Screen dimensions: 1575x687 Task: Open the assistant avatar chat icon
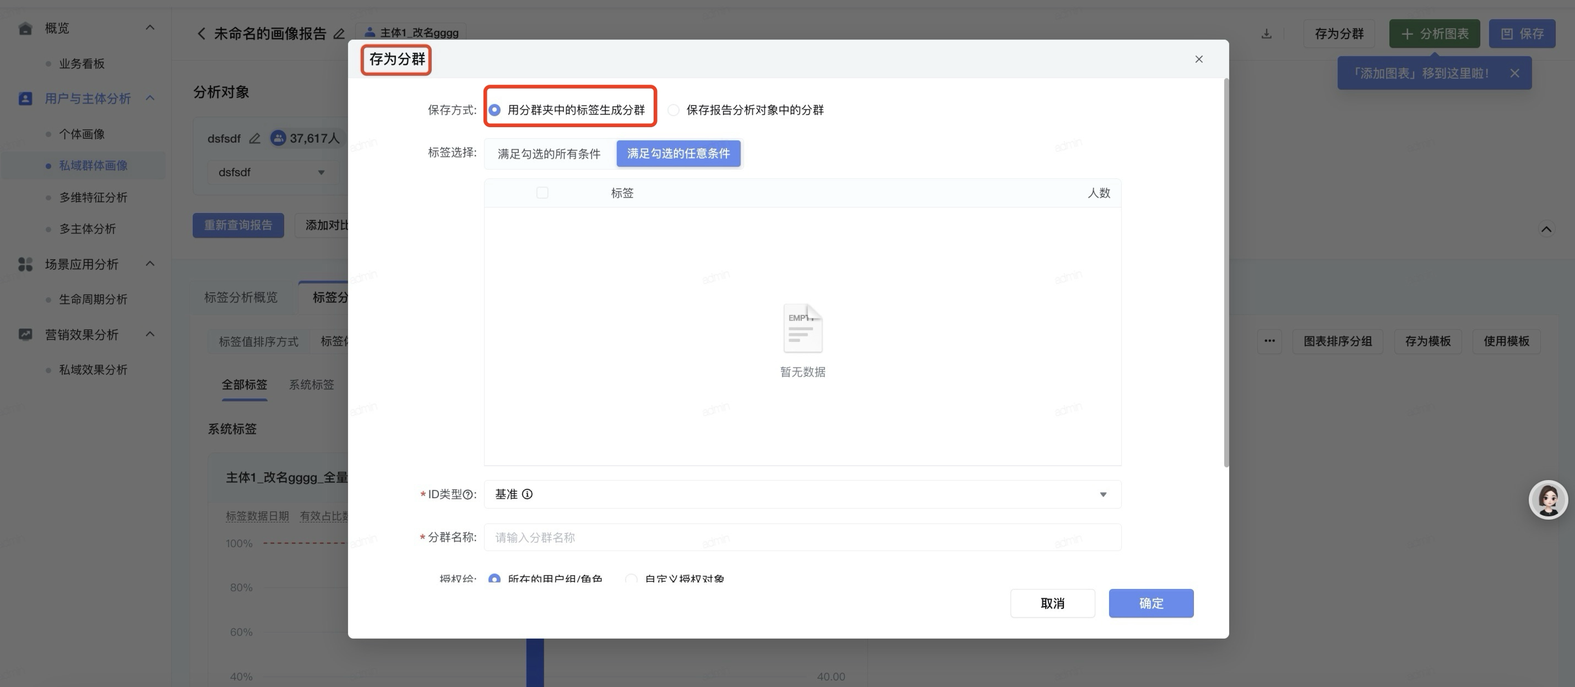[1547, 499]
